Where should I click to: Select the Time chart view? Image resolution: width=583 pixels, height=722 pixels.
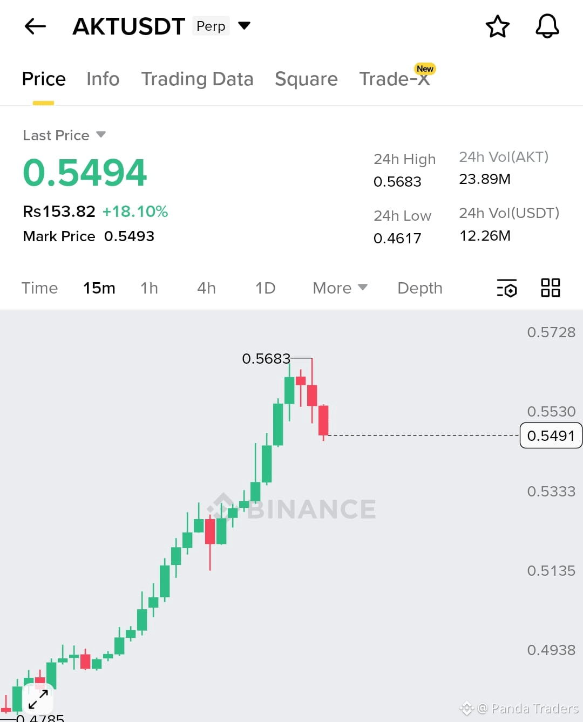40,288
